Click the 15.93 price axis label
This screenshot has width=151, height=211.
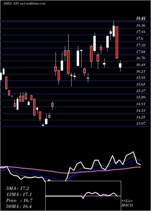(141, 78)
